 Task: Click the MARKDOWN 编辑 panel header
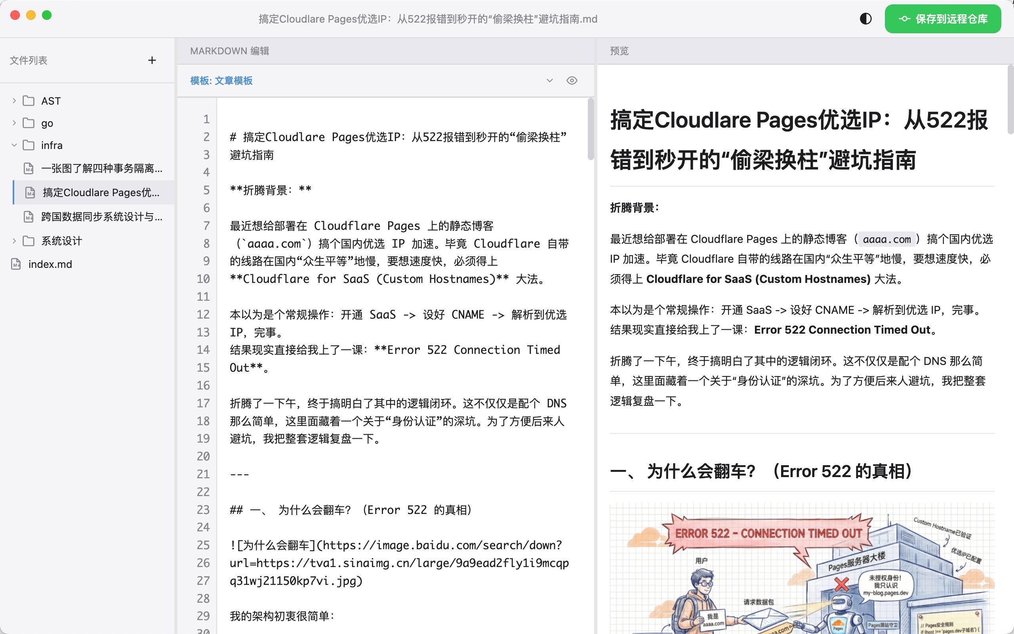tap(230, 51)
